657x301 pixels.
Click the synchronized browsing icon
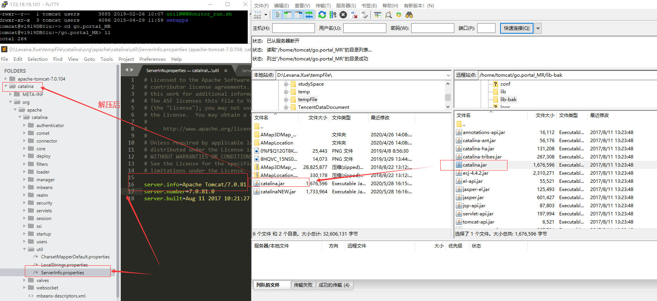tap(399, 15)
